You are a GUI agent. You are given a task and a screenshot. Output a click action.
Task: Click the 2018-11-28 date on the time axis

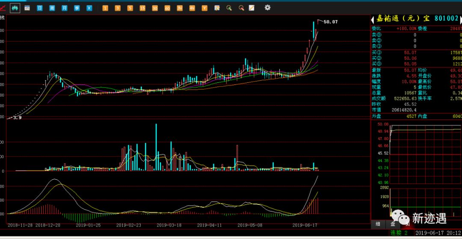pyautogui.click(x=20, y=225)
